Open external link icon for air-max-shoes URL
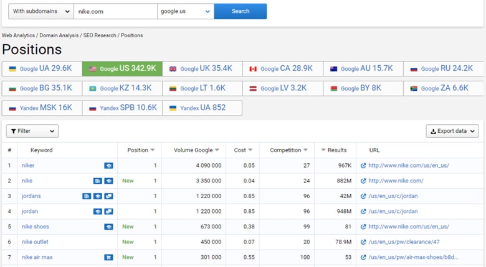486x267 pixels. (363, 257)
